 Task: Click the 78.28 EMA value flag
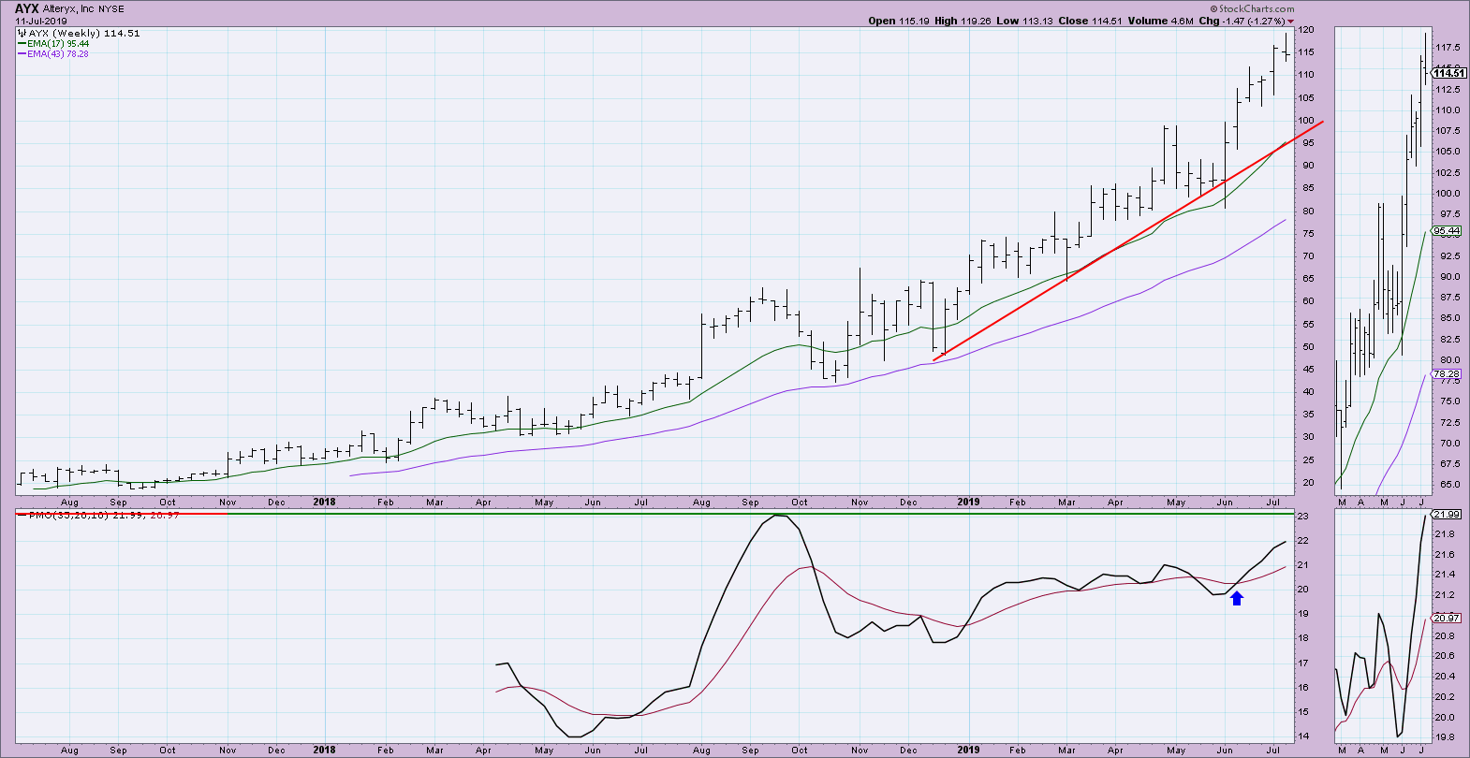click(1447, 373)
